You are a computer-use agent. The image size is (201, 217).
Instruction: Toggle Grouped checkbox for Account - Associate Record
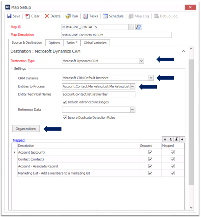150,166
